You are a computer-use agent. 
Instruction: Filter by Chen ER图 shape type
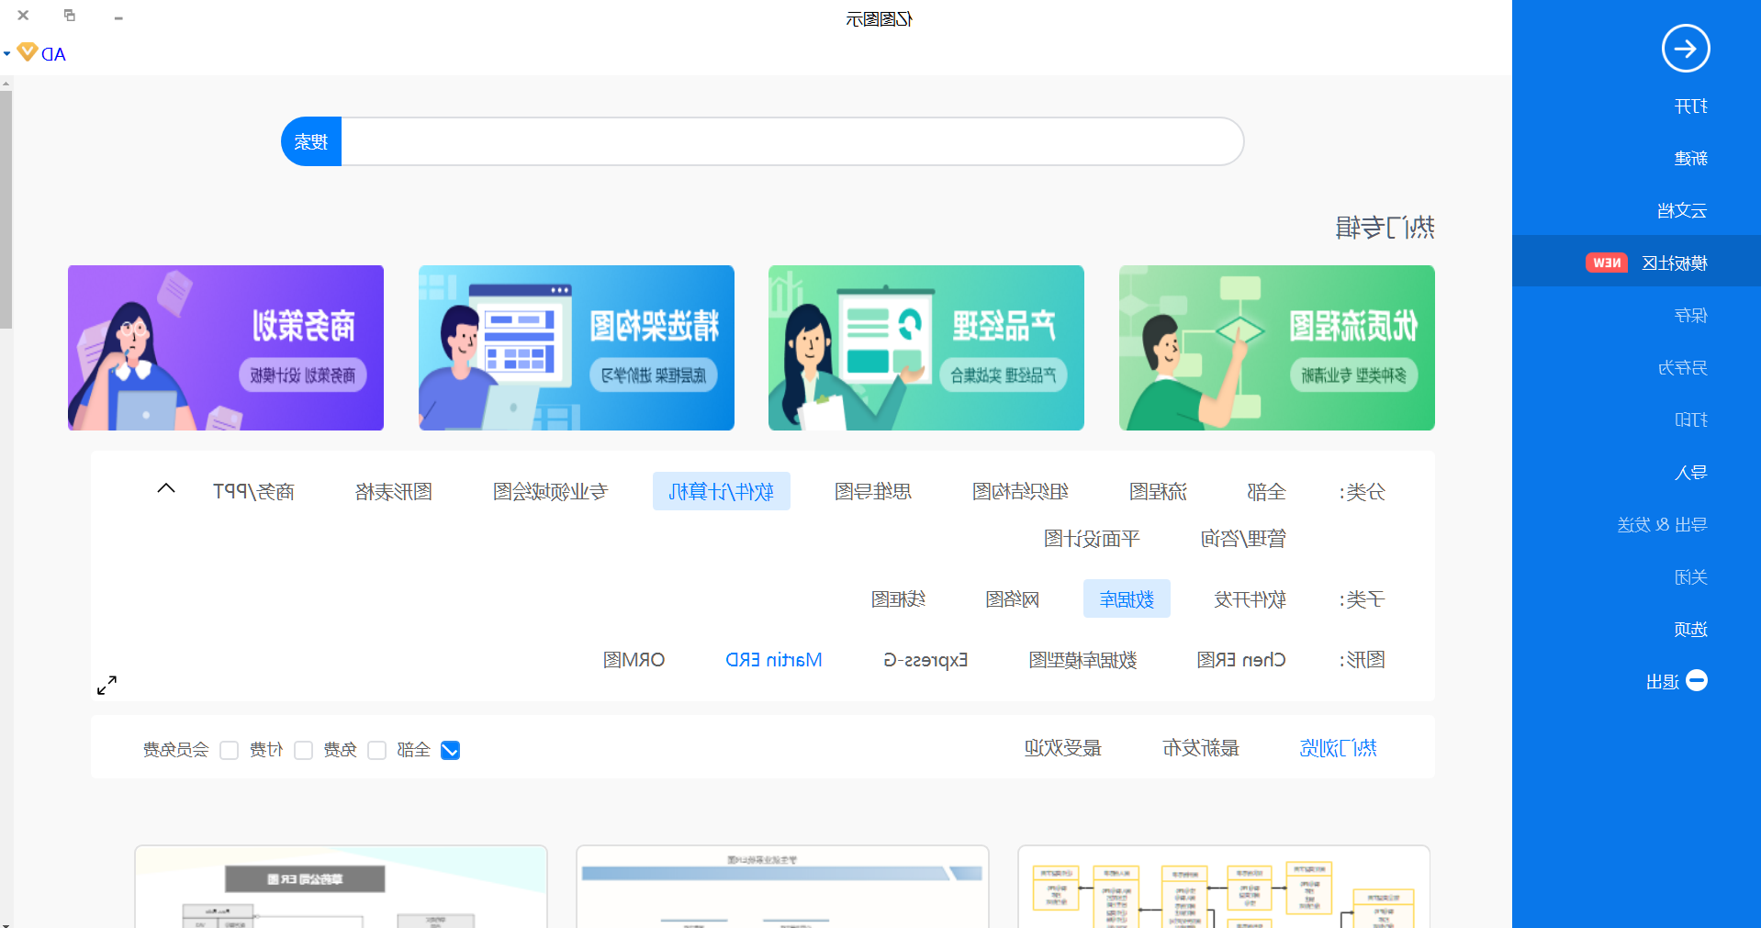1241,660
